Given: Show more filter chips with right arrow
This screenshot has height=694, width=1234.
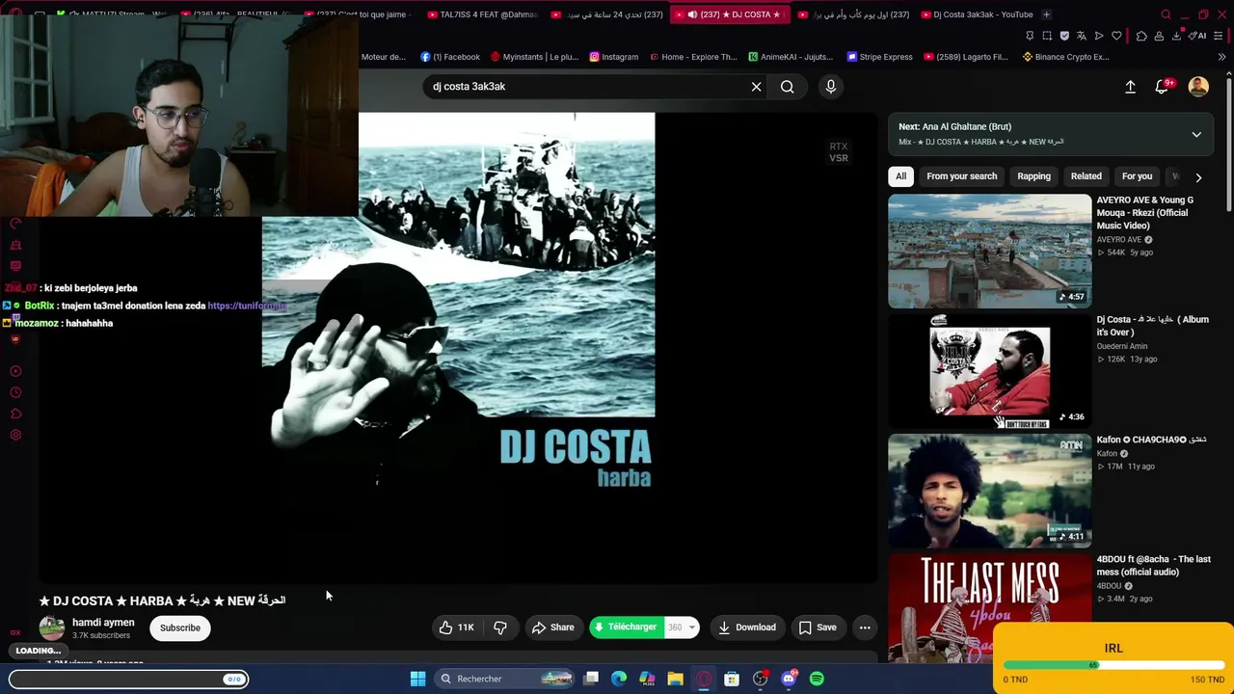Looking at the screenshot, I should [1198, 177].
